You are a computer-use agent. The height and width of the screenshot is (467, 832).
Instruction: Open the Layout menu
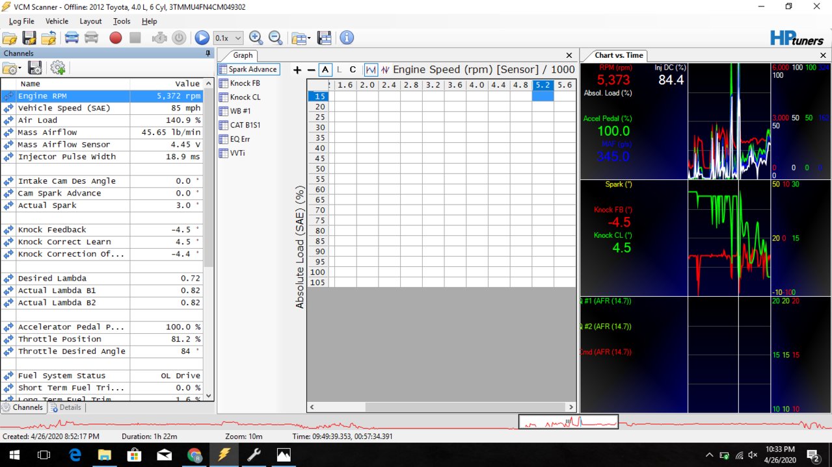(x=90, y=21)
